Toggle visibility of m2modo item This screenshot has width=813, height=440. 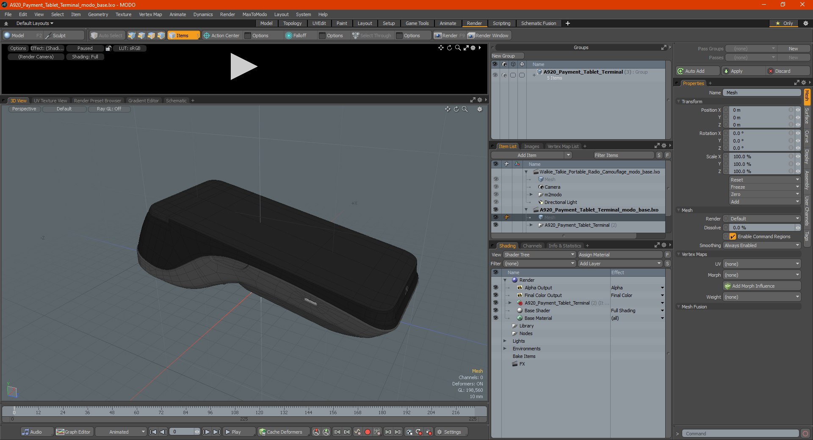[495, 195]
